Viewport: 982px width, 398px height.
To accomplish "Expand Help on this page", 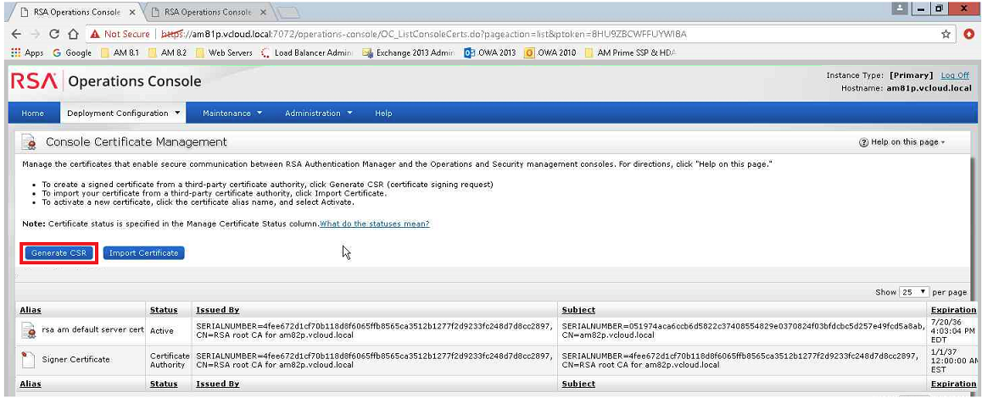I will point(901,142).
